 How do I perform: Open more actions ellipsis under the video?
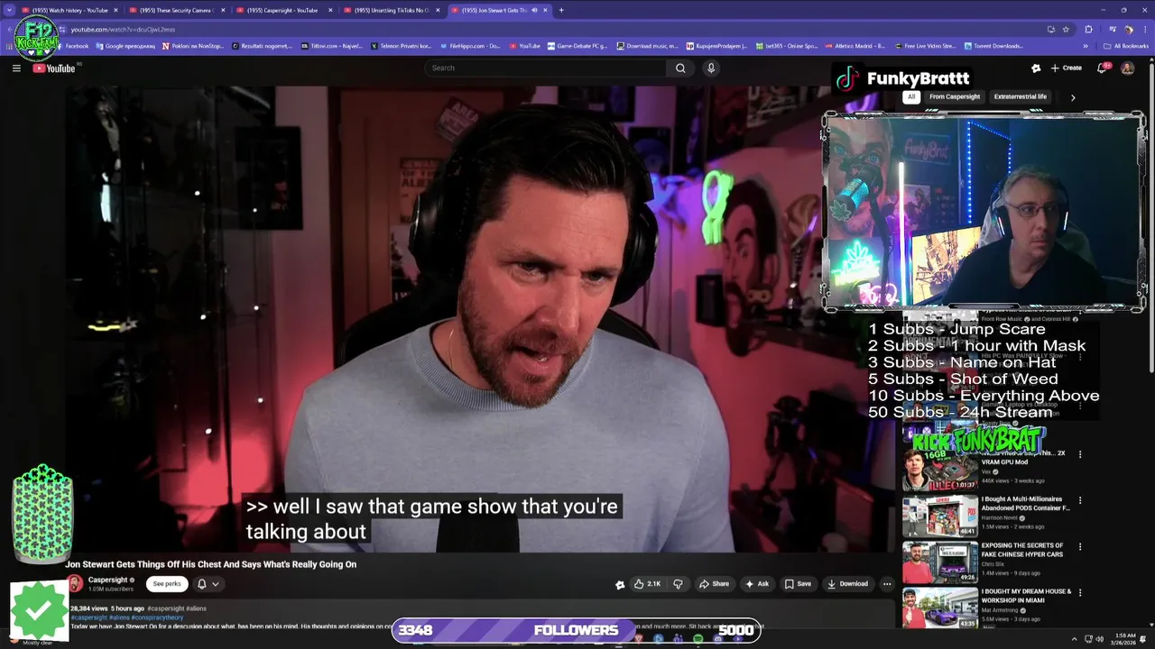pos(887,583)
